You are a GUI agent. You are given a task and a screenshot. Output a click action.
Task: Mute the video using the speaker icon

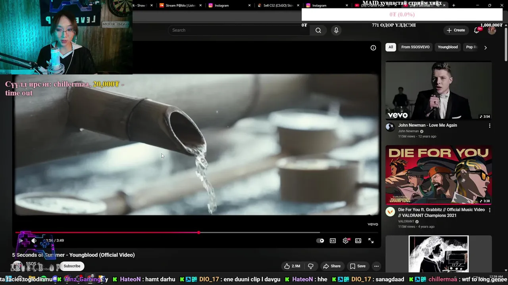point(34,241)
